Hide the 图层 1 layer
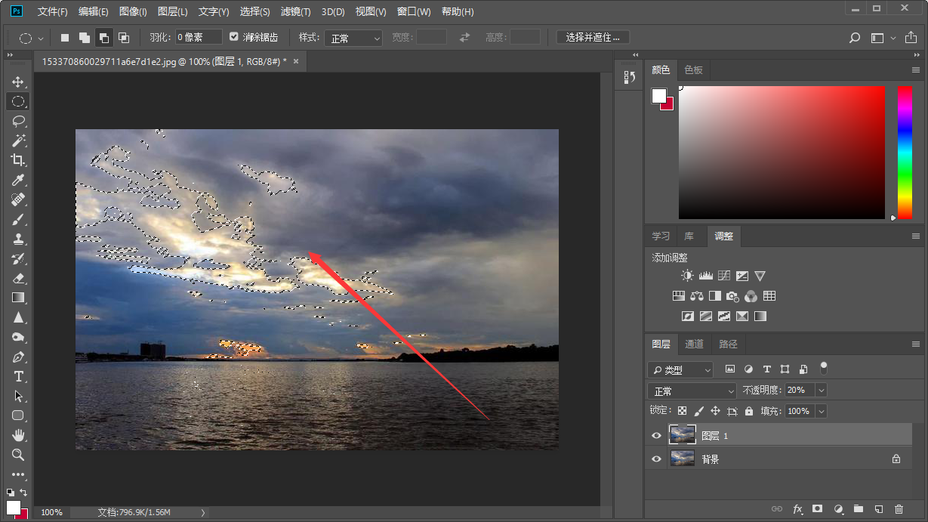Viewport: 928px width, 522px height. tap(656, 436)
